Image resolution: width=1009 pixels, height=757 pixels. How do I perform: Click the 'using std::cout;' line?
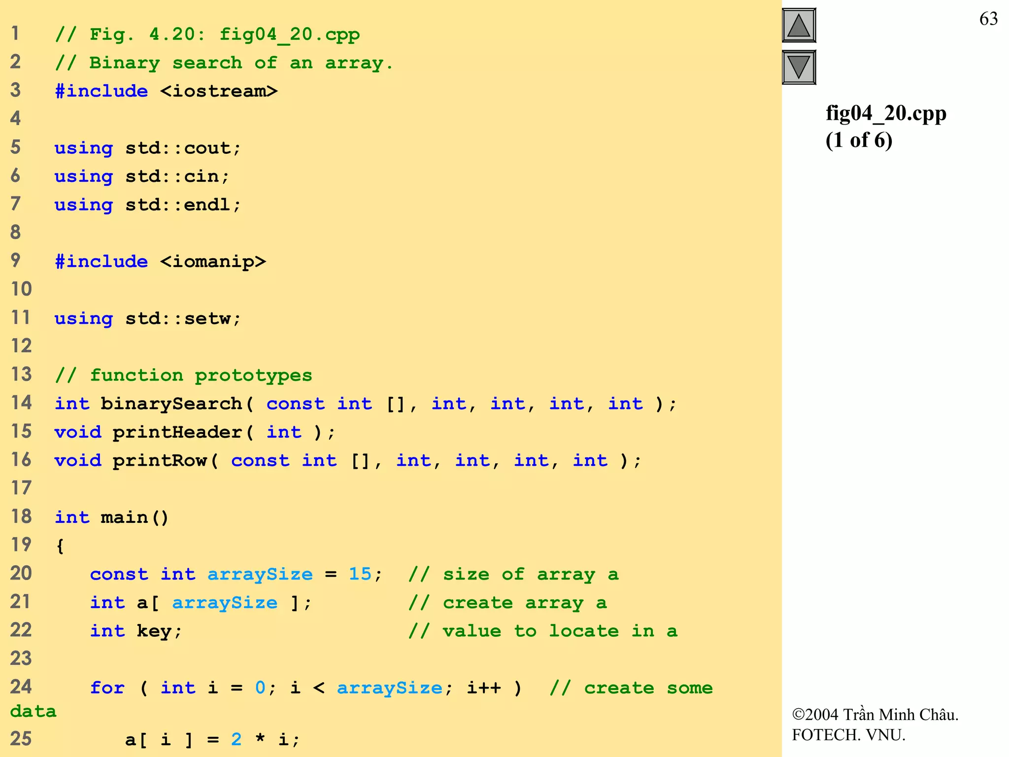(147, 148)
